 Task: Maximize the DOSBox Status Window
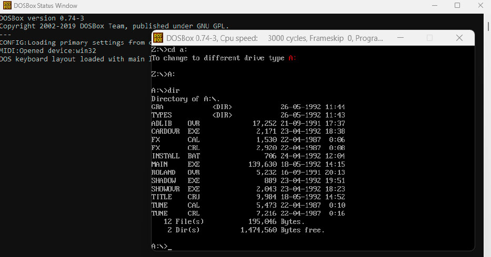tap(457, 5)
